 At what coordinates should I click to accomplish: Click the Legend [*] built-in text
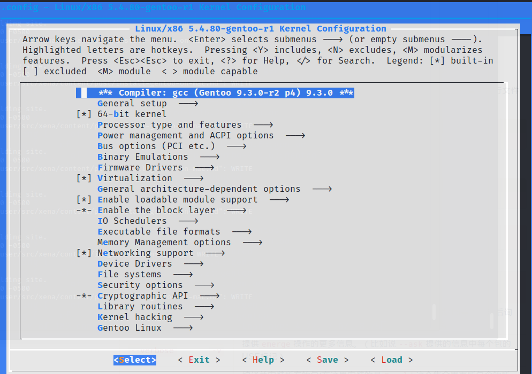point(440,60)
